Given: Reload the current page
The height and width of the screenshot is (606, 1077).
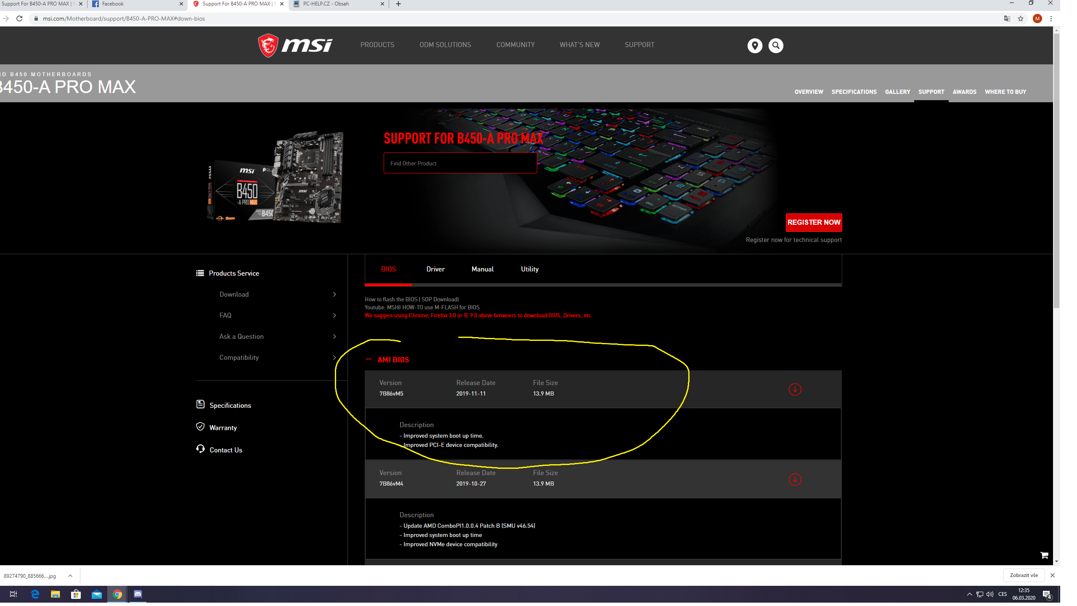Looking at the screenshot, I should 19,19.
